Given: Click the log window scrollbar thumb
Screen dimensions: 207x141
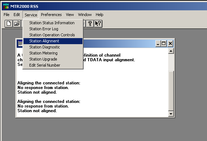Looking at the screenshot, I should point(171,91).
